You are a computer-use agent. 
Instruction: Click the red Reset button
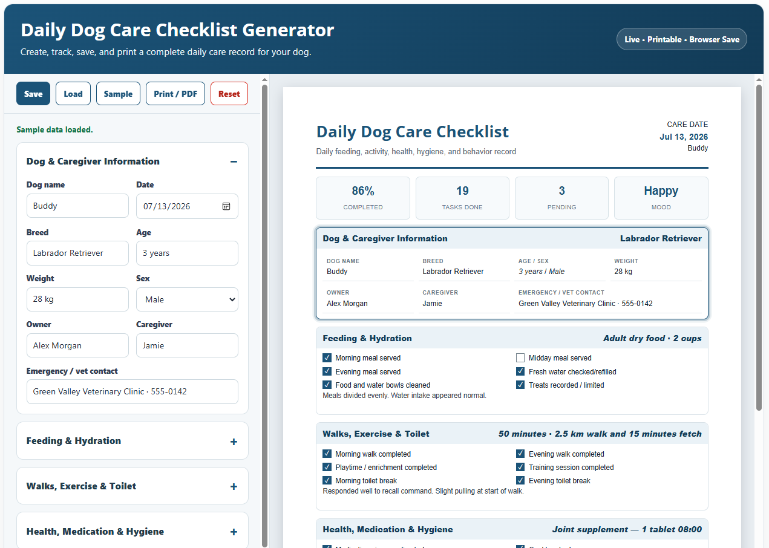tap(229, 94)
